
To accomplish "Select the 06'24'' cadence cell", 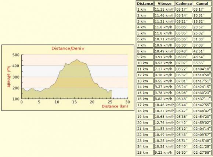I will point(184,87).
